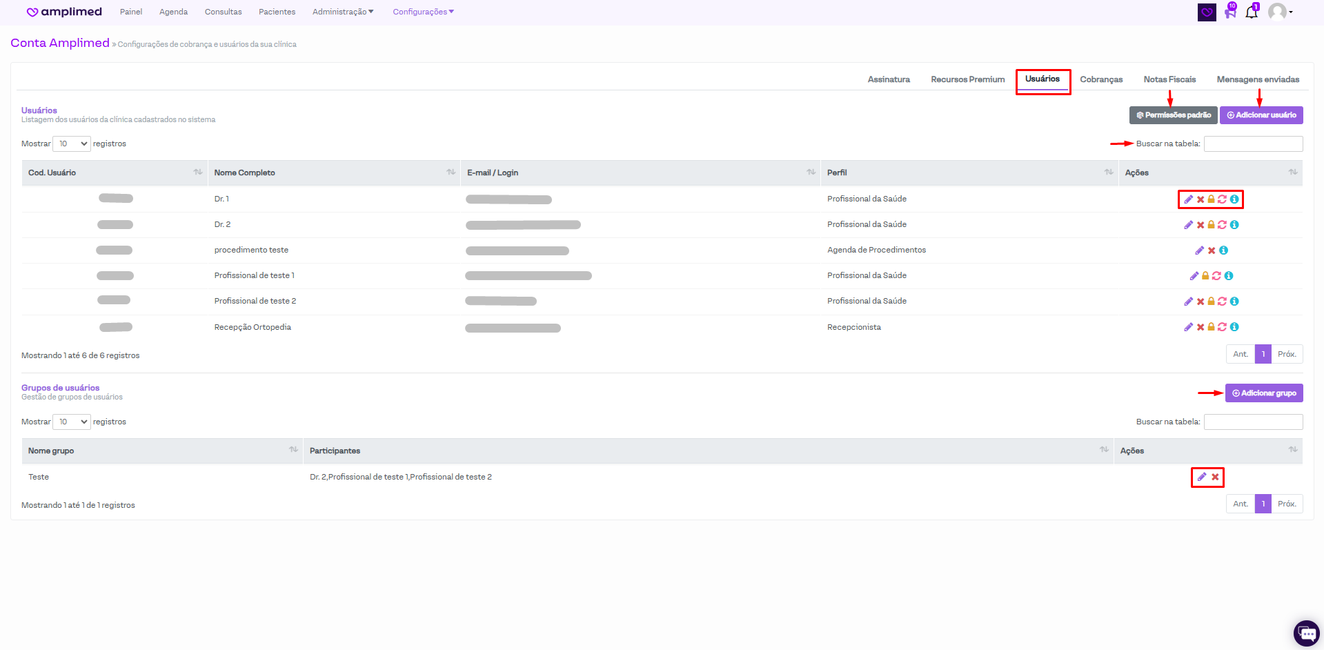This screenshot has width=1324, height=650.
Task: Click the red delete X for Dr. 2
Action: point(1201,225)
